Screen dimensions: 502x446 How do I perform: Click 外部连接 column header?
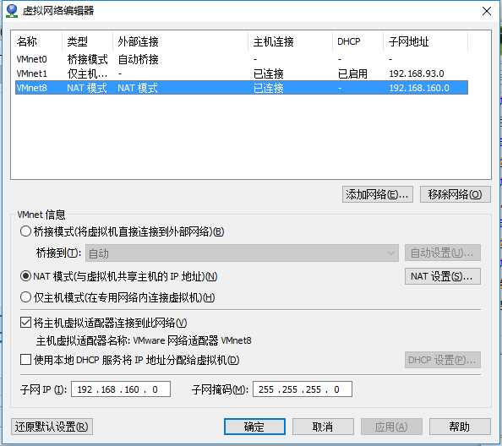pos(180,41)
